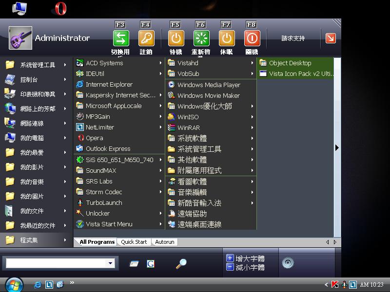Click the Administrator guitar avatar picture
Image resolution: width=390 pixels, height=292 pixels.
point(20,38)
